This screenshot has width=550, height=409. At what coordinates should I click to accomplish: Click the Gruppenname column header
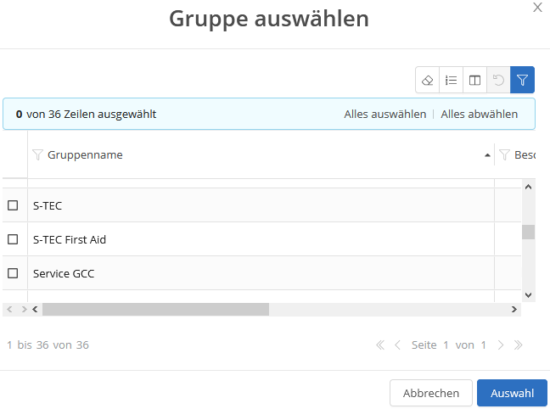click(85, 155)
